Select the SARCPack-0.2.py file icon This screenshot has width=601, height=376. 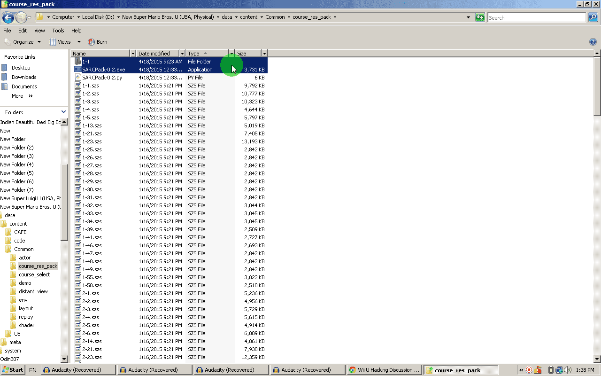point(78,78)
